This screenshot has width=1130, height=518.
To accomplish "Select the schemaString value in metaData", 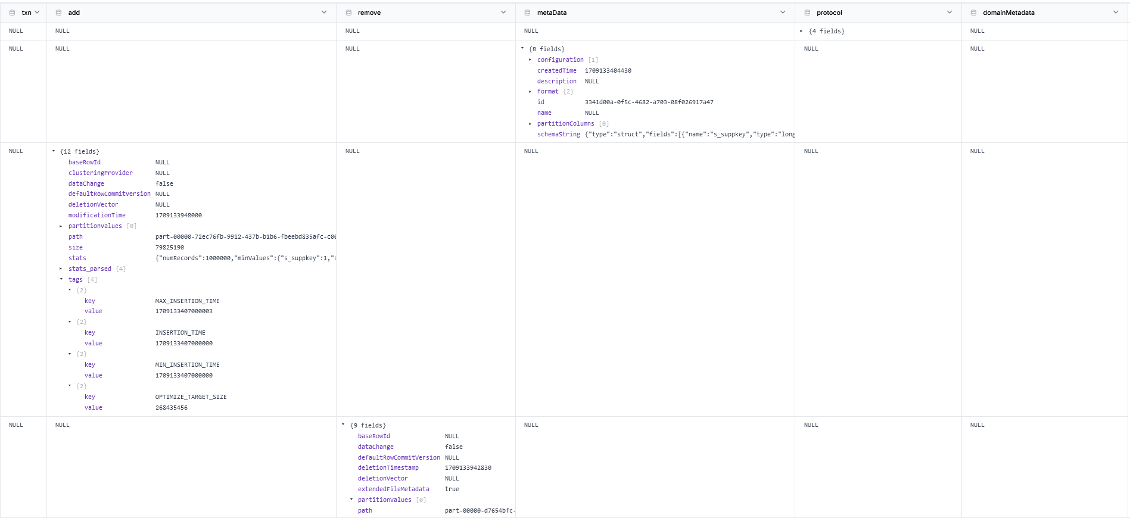I will point(689,135).
